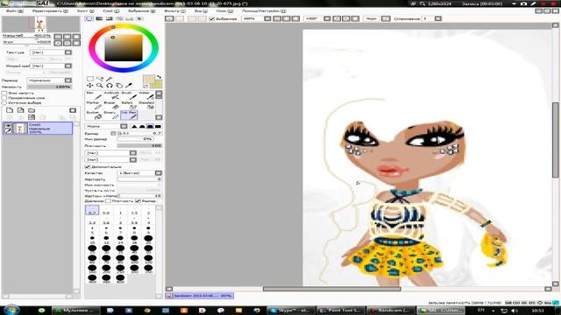The image size is (561, 315).
Task: Select the Bucket fill tool
Action: [x=94, y=115]
